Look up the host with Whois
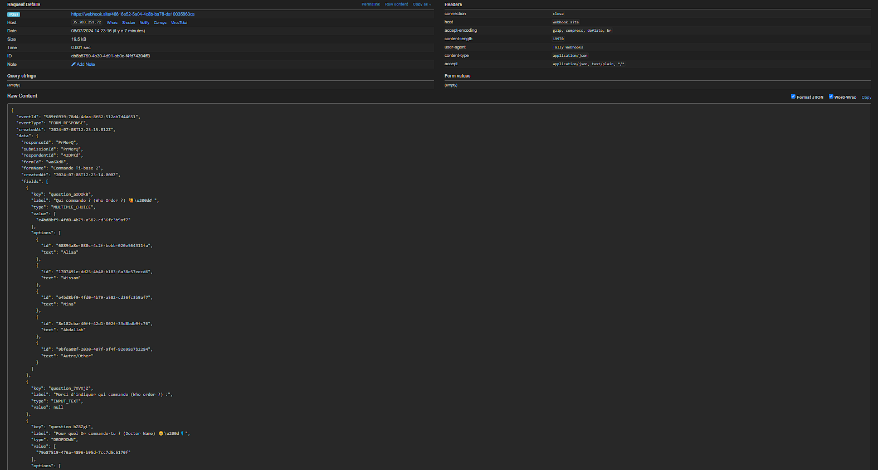This screenshot has height=470, width=878. click(112, 23)
